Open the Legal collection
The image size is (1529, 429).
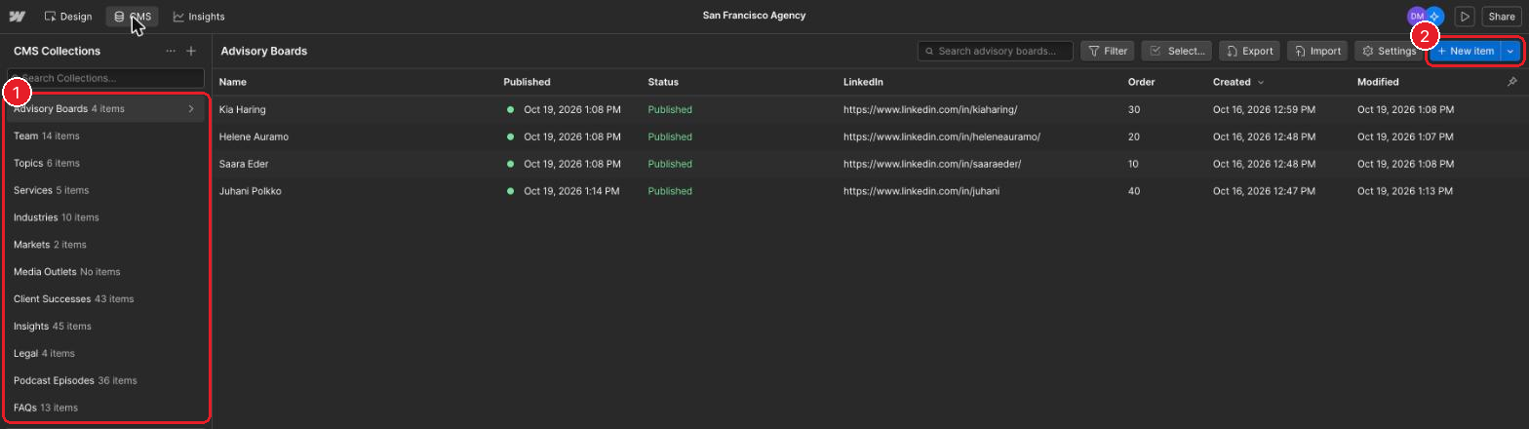click(x=106, y=354)
